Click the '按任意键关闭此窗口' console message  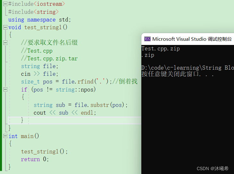(178, 74)
